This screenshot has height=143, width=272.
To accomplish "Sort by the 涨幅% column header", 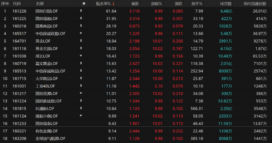I will [156, 3].
